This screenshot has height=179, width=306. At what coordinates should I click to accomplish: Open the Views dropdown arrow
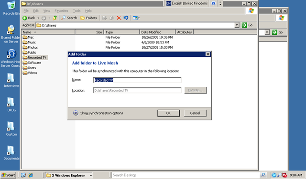[139, 18]
